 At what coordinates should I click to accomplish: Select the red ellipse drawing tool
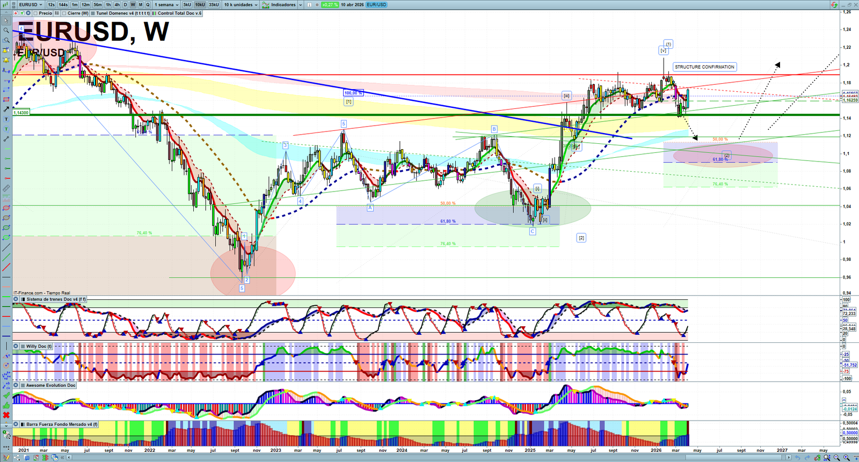pyautogui.click(x=6, y=208)
